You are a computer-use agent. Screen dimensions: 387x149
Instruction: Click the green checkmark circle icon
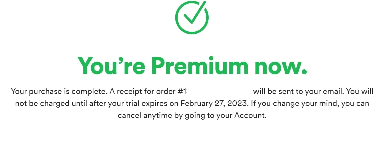(x=192, y=18)
